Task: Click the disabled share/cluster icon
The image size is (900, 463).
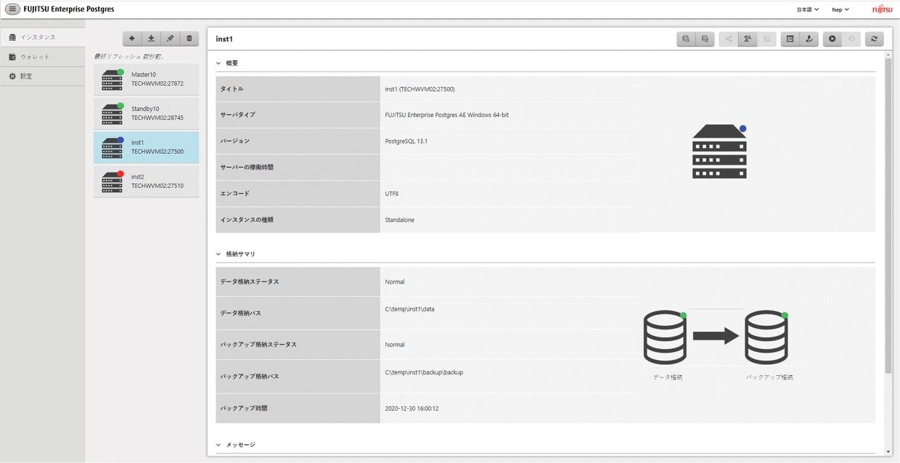Action: [x=729, y=39]
